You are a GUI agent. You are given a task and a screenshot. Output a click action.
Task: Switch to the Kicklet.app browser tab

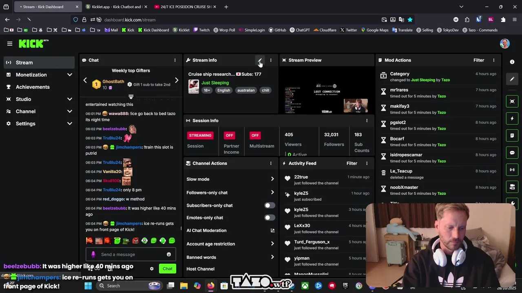click(x=116, y=7)
